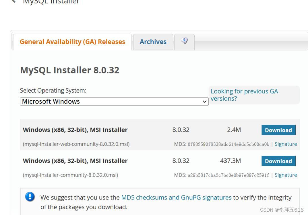308x215 pixels.
Task: Select the MD5 hash 0f882590f8338adc614e9dc5cb00ca0b
Action: click(x=228, y=144)
